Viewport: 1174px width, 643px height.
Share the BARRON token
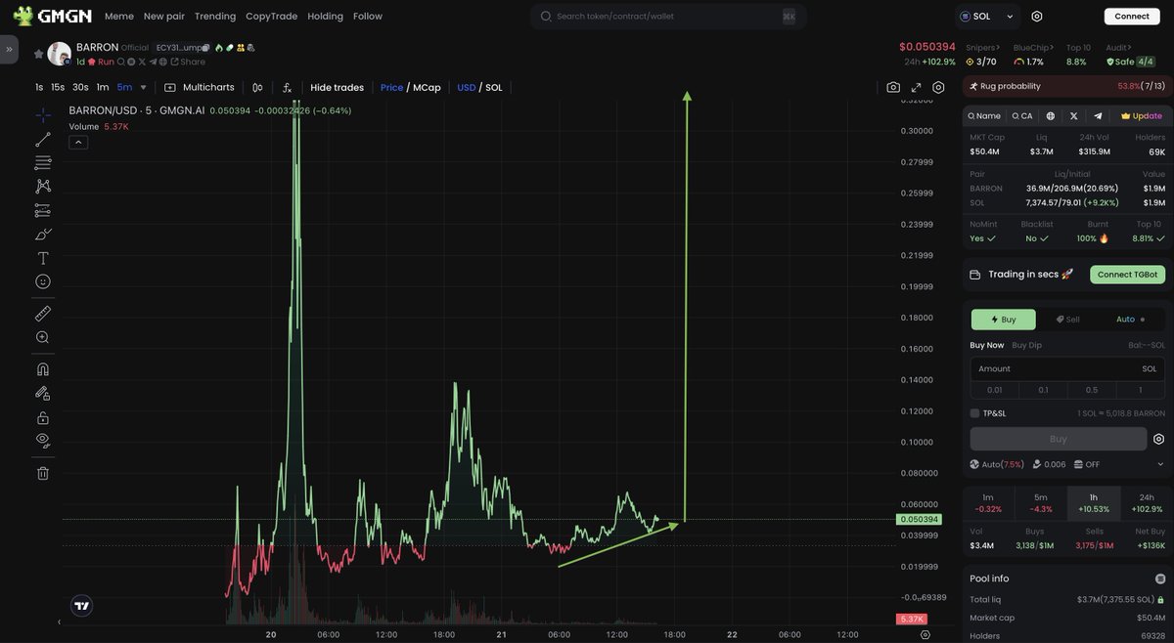188,62
